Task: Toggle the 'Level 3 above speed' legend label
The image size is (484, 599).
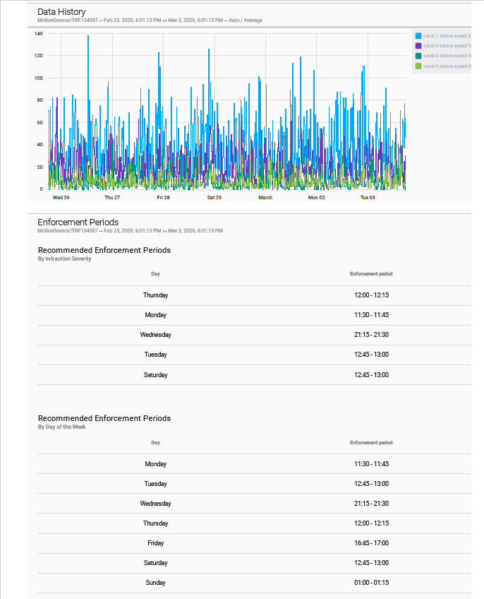Action: click(x=447, y=45)
